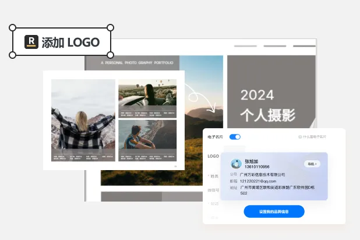Open the photo of woman in plaid shirt
The image size is (360, 240).
pyautogui.click(x=83, y=120)
